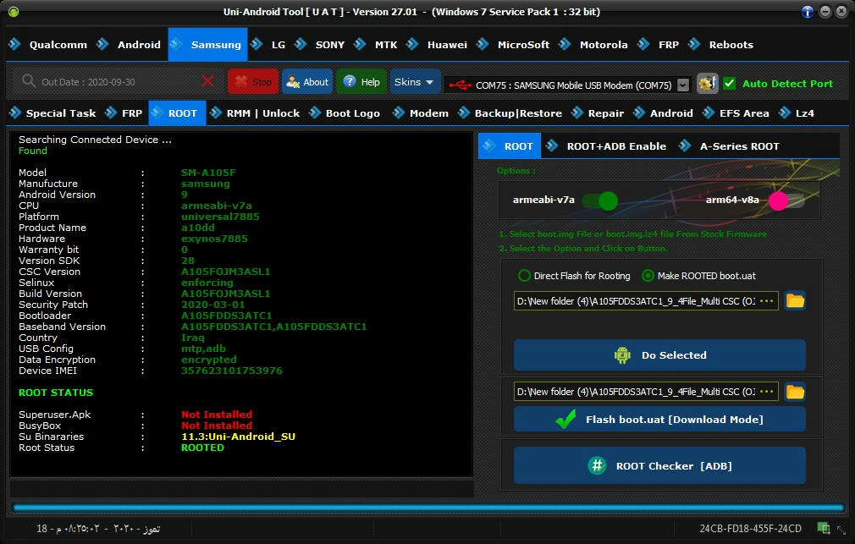Click the first boot file path field
Image resolution: width=855 pixels, height=544 pixels.
coord(646,301)
